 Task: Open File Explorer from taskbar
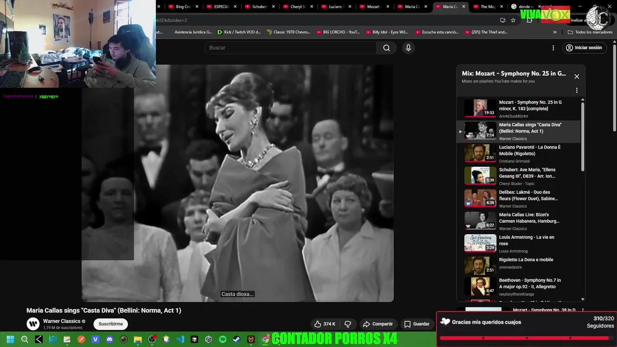(138, 340)
